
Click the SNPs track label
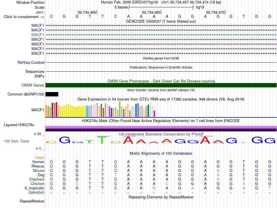(39, 76)
